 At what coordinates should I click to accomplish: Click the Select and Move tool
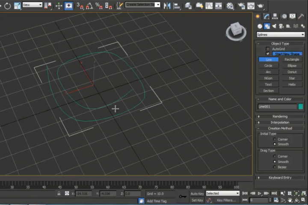[59, 6]
